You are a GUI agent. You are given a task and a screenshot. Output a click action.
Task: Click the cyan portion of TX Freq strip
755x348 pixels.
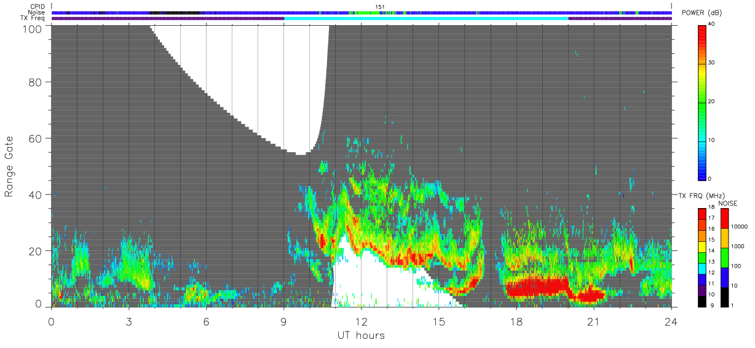coord(426,18)
